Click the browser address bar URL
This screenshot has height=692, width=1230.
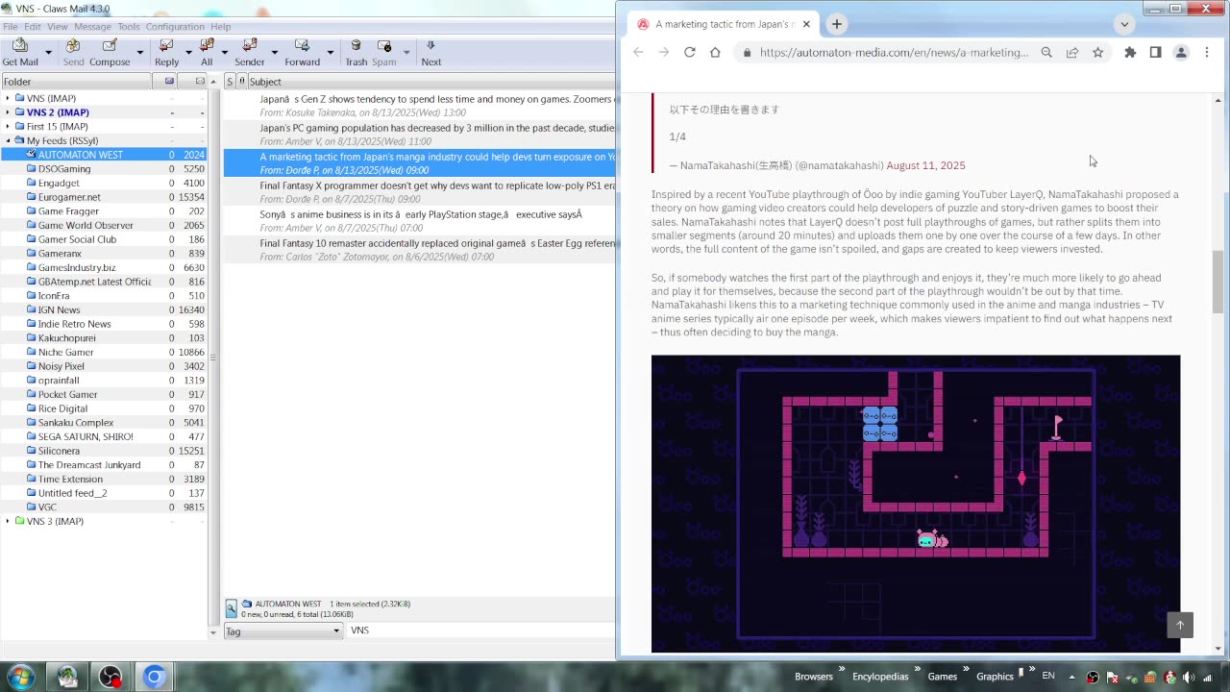894,53
